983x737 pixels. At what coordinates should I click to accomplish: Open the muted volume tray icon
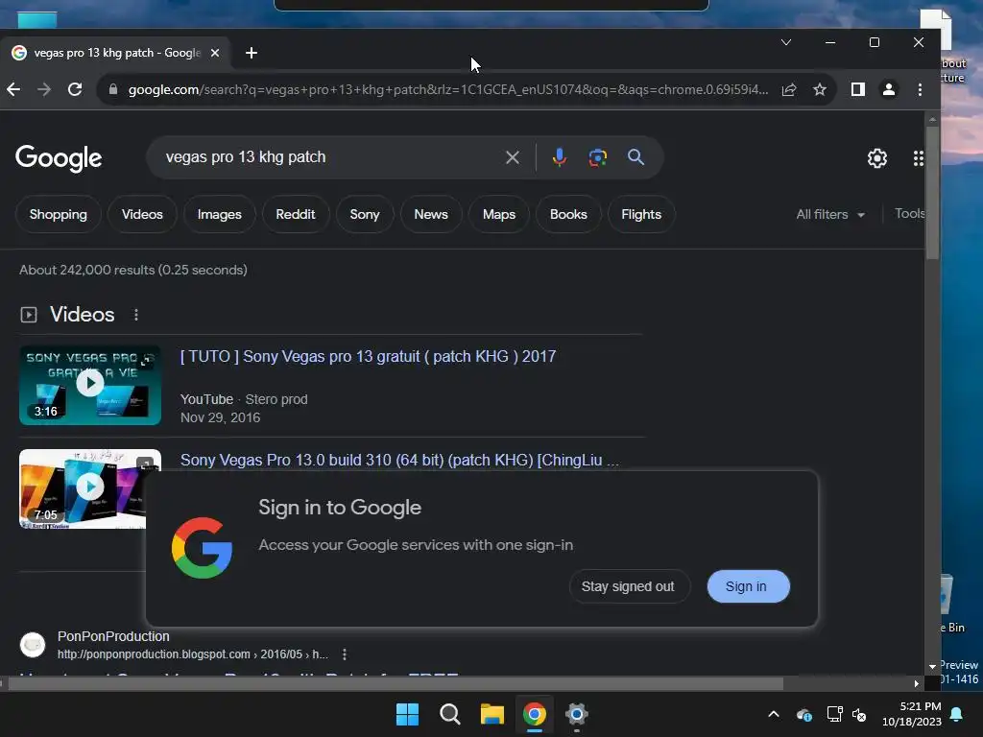859,714
